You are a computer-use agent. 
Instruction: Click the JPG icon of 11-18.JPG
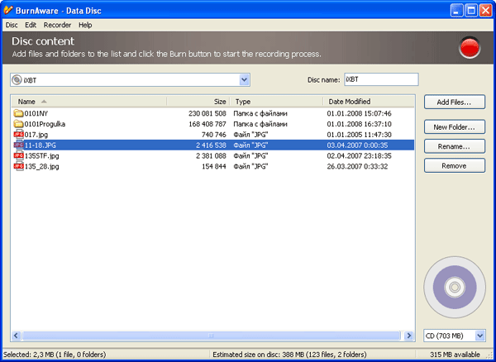pos(19,145)
